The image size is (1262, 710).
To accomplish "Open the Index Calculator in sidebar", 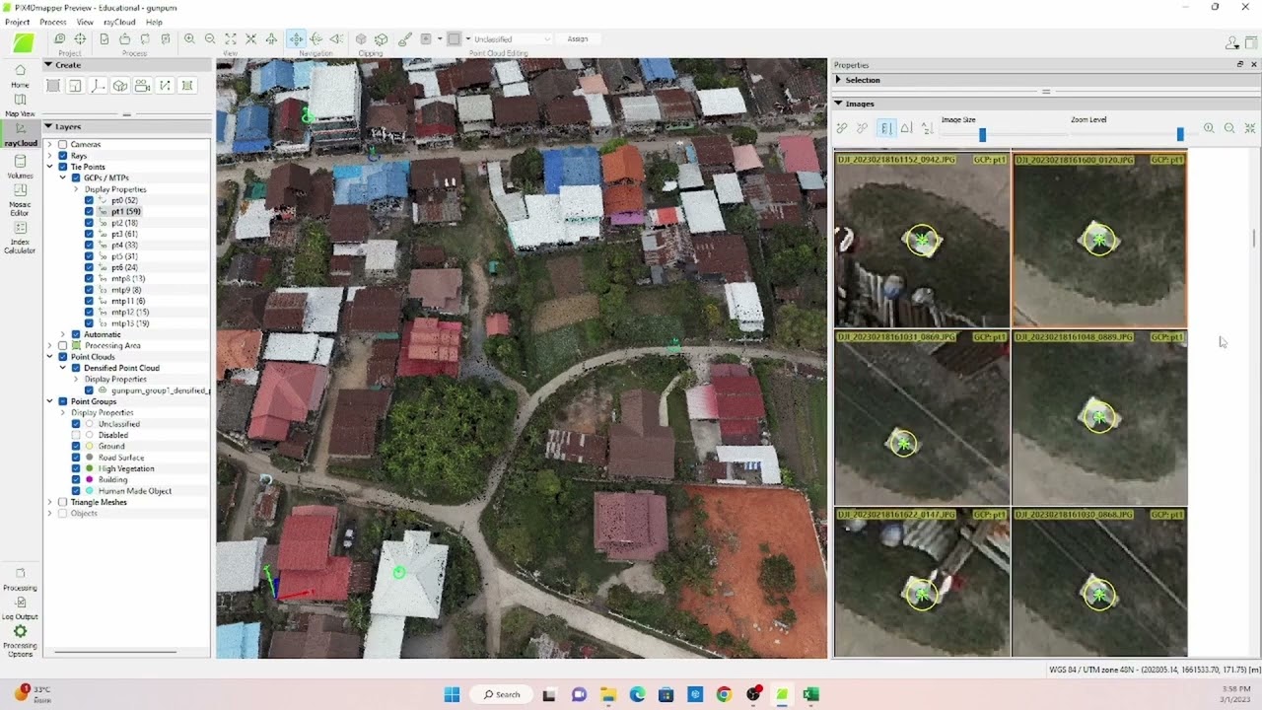I will tap(20, 238).
